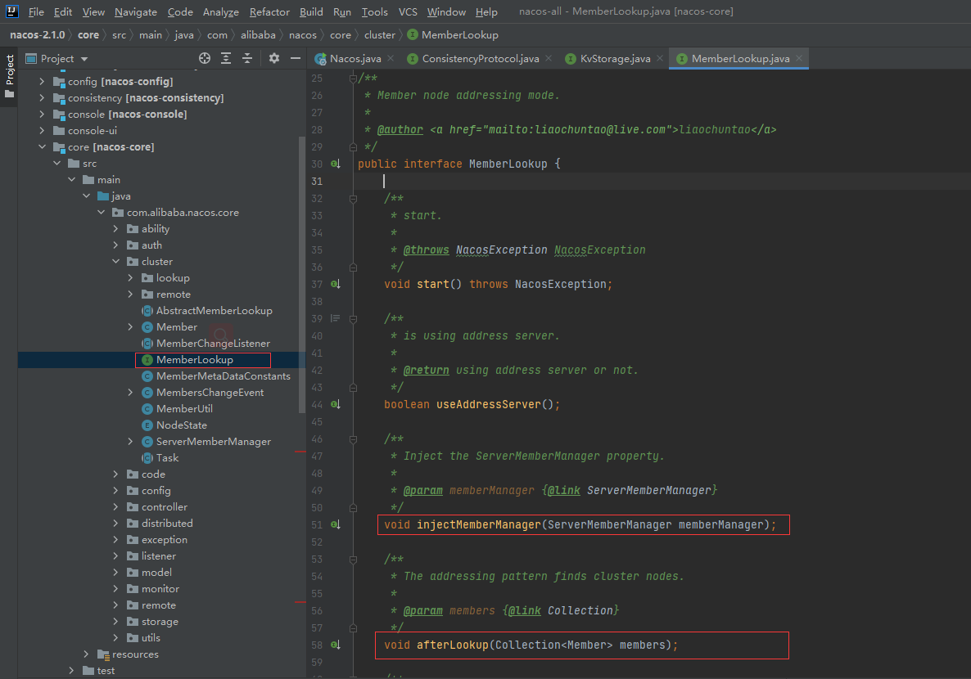
Task: Switch to ConsistencyProtocol.java tab
Action: [x=480, y=58]
